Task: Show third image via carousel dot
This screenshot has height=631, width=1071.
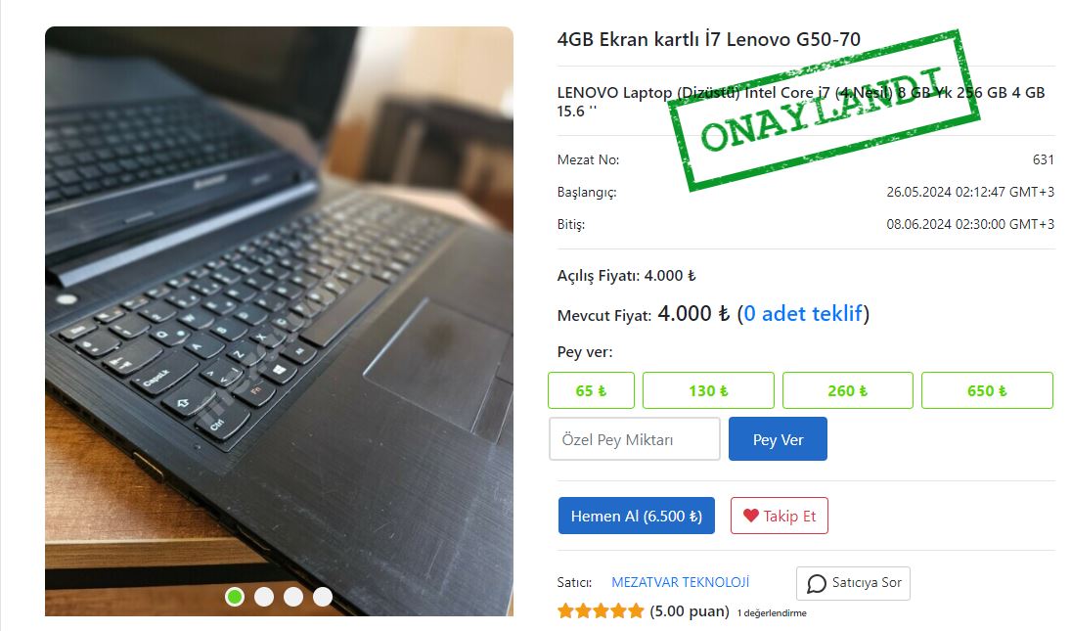Action: point(293,597)
